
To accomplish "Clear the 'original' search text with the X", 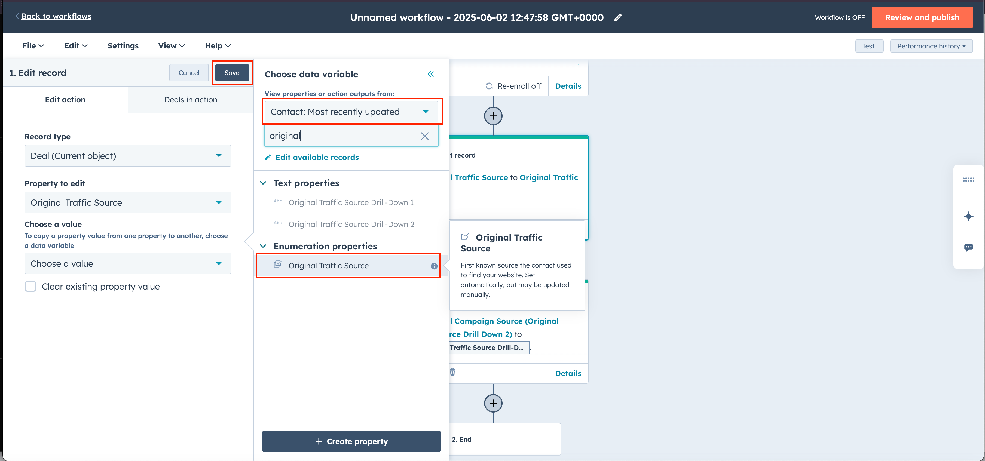I will click(424, 136).
